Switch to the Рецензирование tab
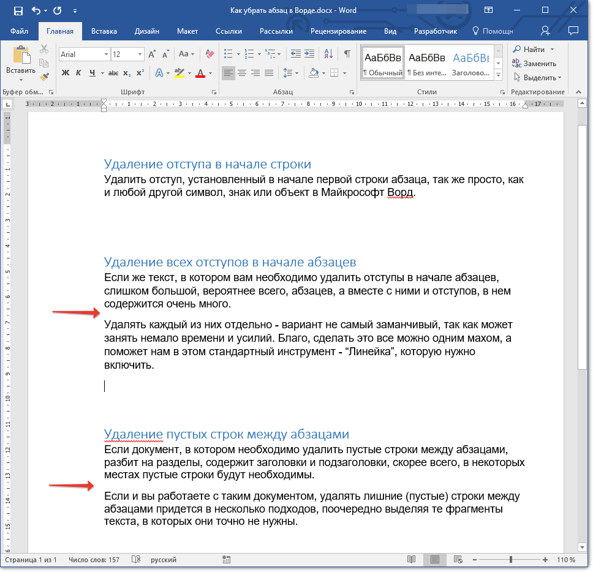This screenshot has height=572, width=593. [338, 31]
